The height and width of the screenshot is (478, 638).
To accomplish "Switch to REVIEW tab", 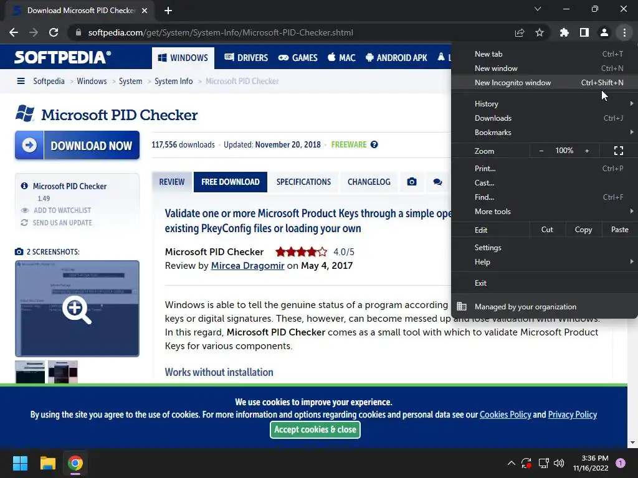I will (x=172, y=182).
